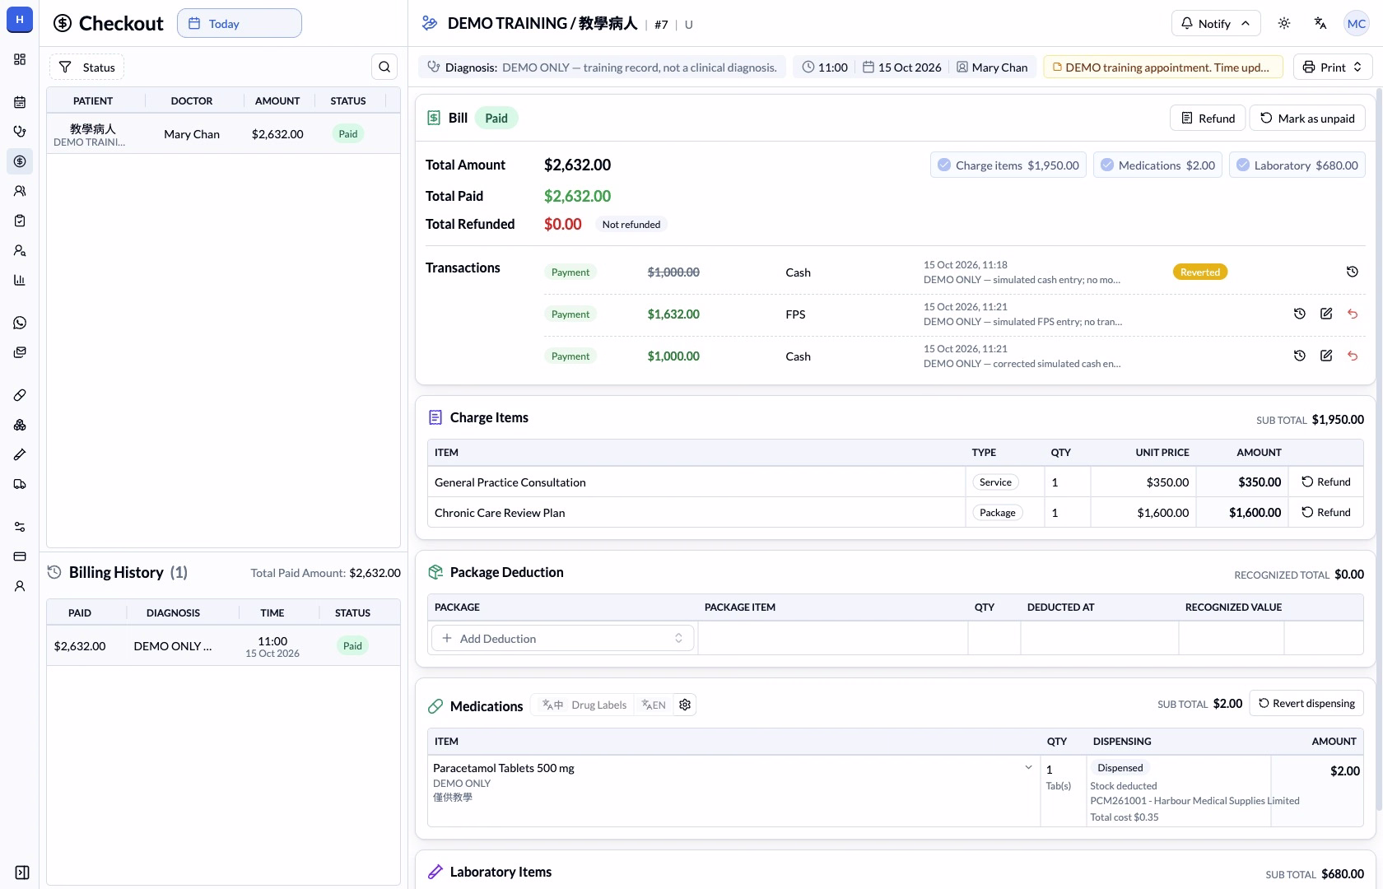Click the Mark as unpaid button
Viewport: 1383px width, 889px height.
1307,118
